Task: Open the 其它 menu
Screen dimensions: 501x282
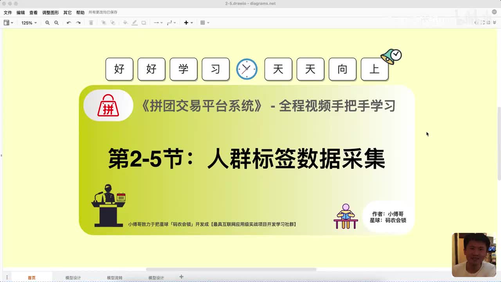Action: [x=68, y=13]
